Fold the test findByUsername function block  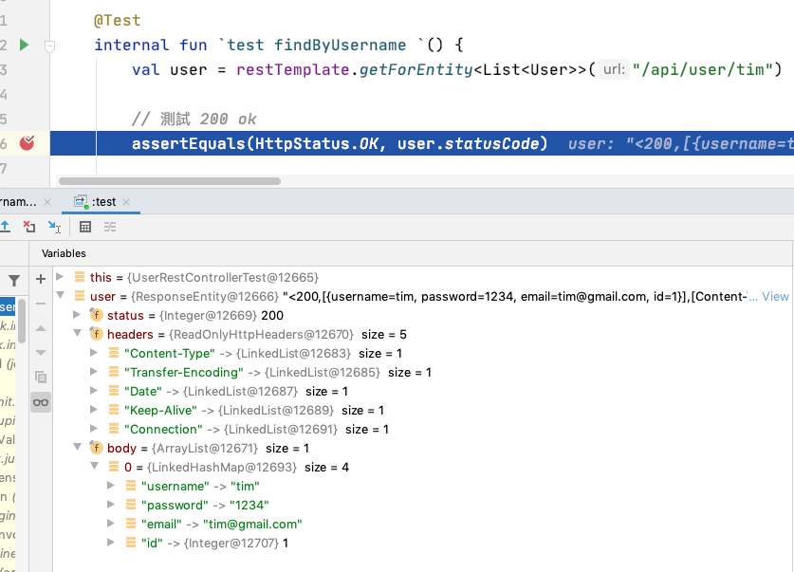click(x=49, y=46)
